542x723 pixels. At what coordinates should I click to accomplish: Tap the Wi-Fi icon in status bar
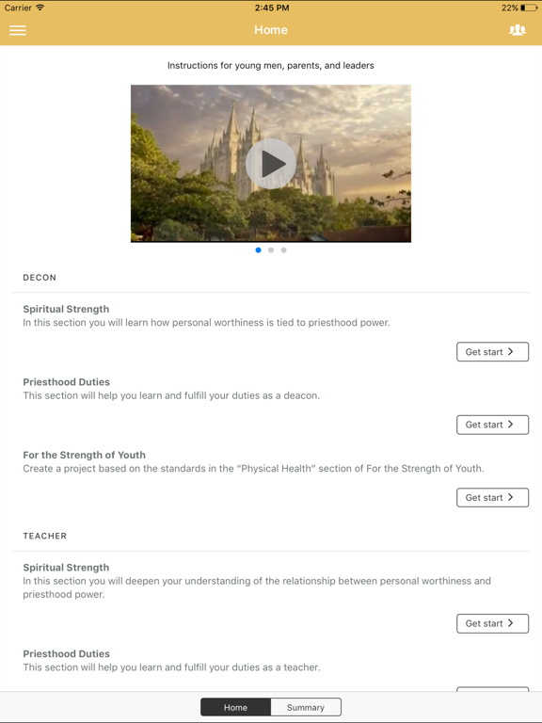40,8
